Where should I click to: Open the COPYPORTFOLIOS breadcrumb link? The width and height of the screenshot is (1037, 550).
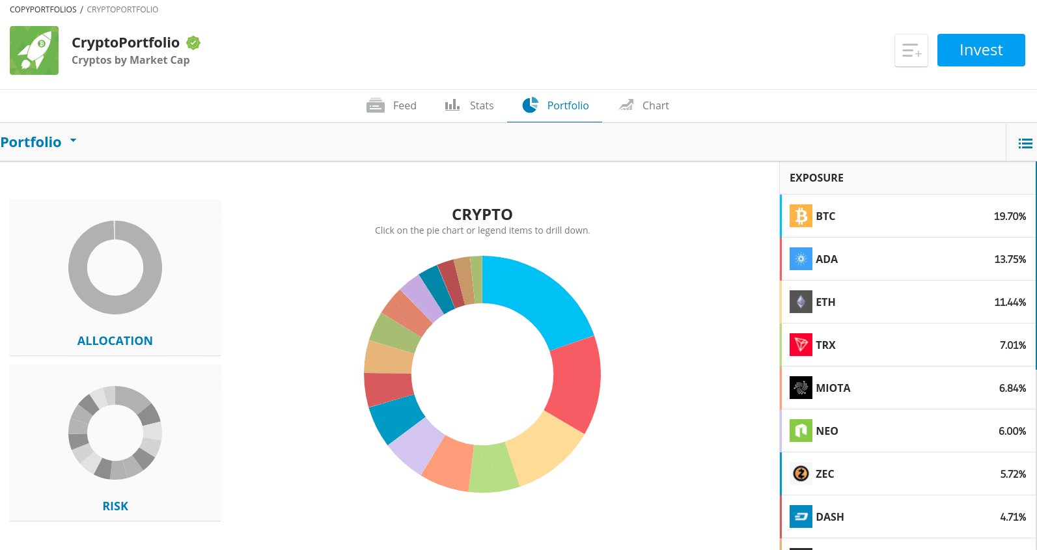click(43, 10)
